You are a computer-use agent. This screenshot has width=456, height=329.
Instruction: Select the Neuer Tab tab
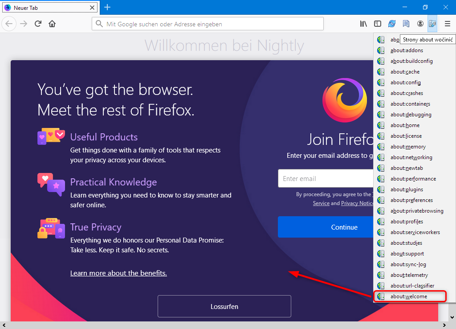[x=50, y=8]
